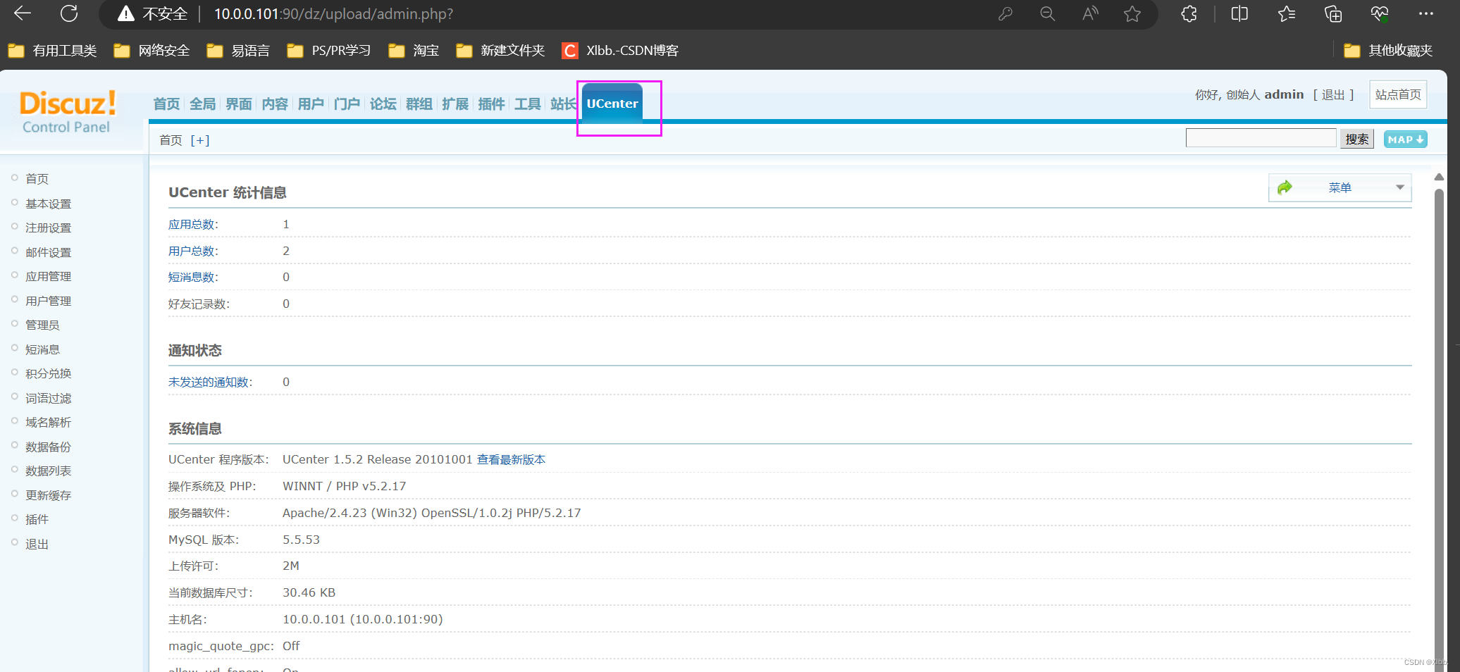Click the 查看最新版本 link
Viewport: 1460px width, 672px height.
click(512, 459)
